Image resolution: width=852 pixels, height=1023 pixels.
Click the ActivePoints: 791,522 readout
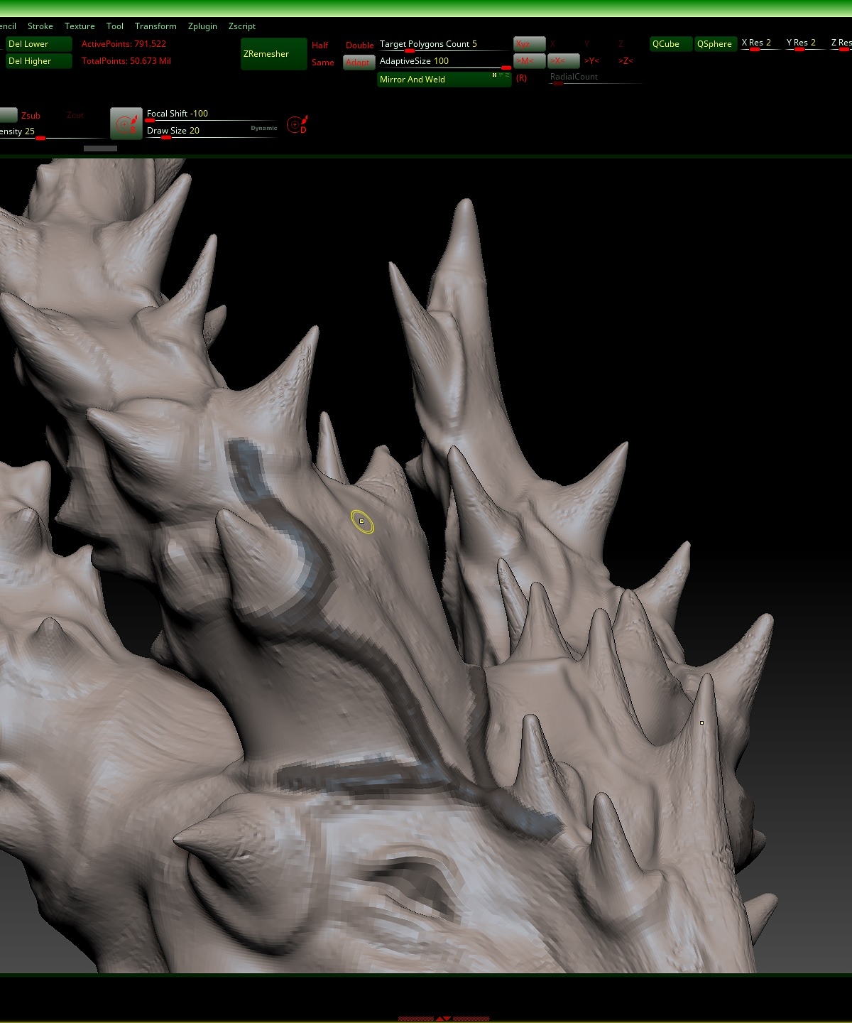pos(124,44)
